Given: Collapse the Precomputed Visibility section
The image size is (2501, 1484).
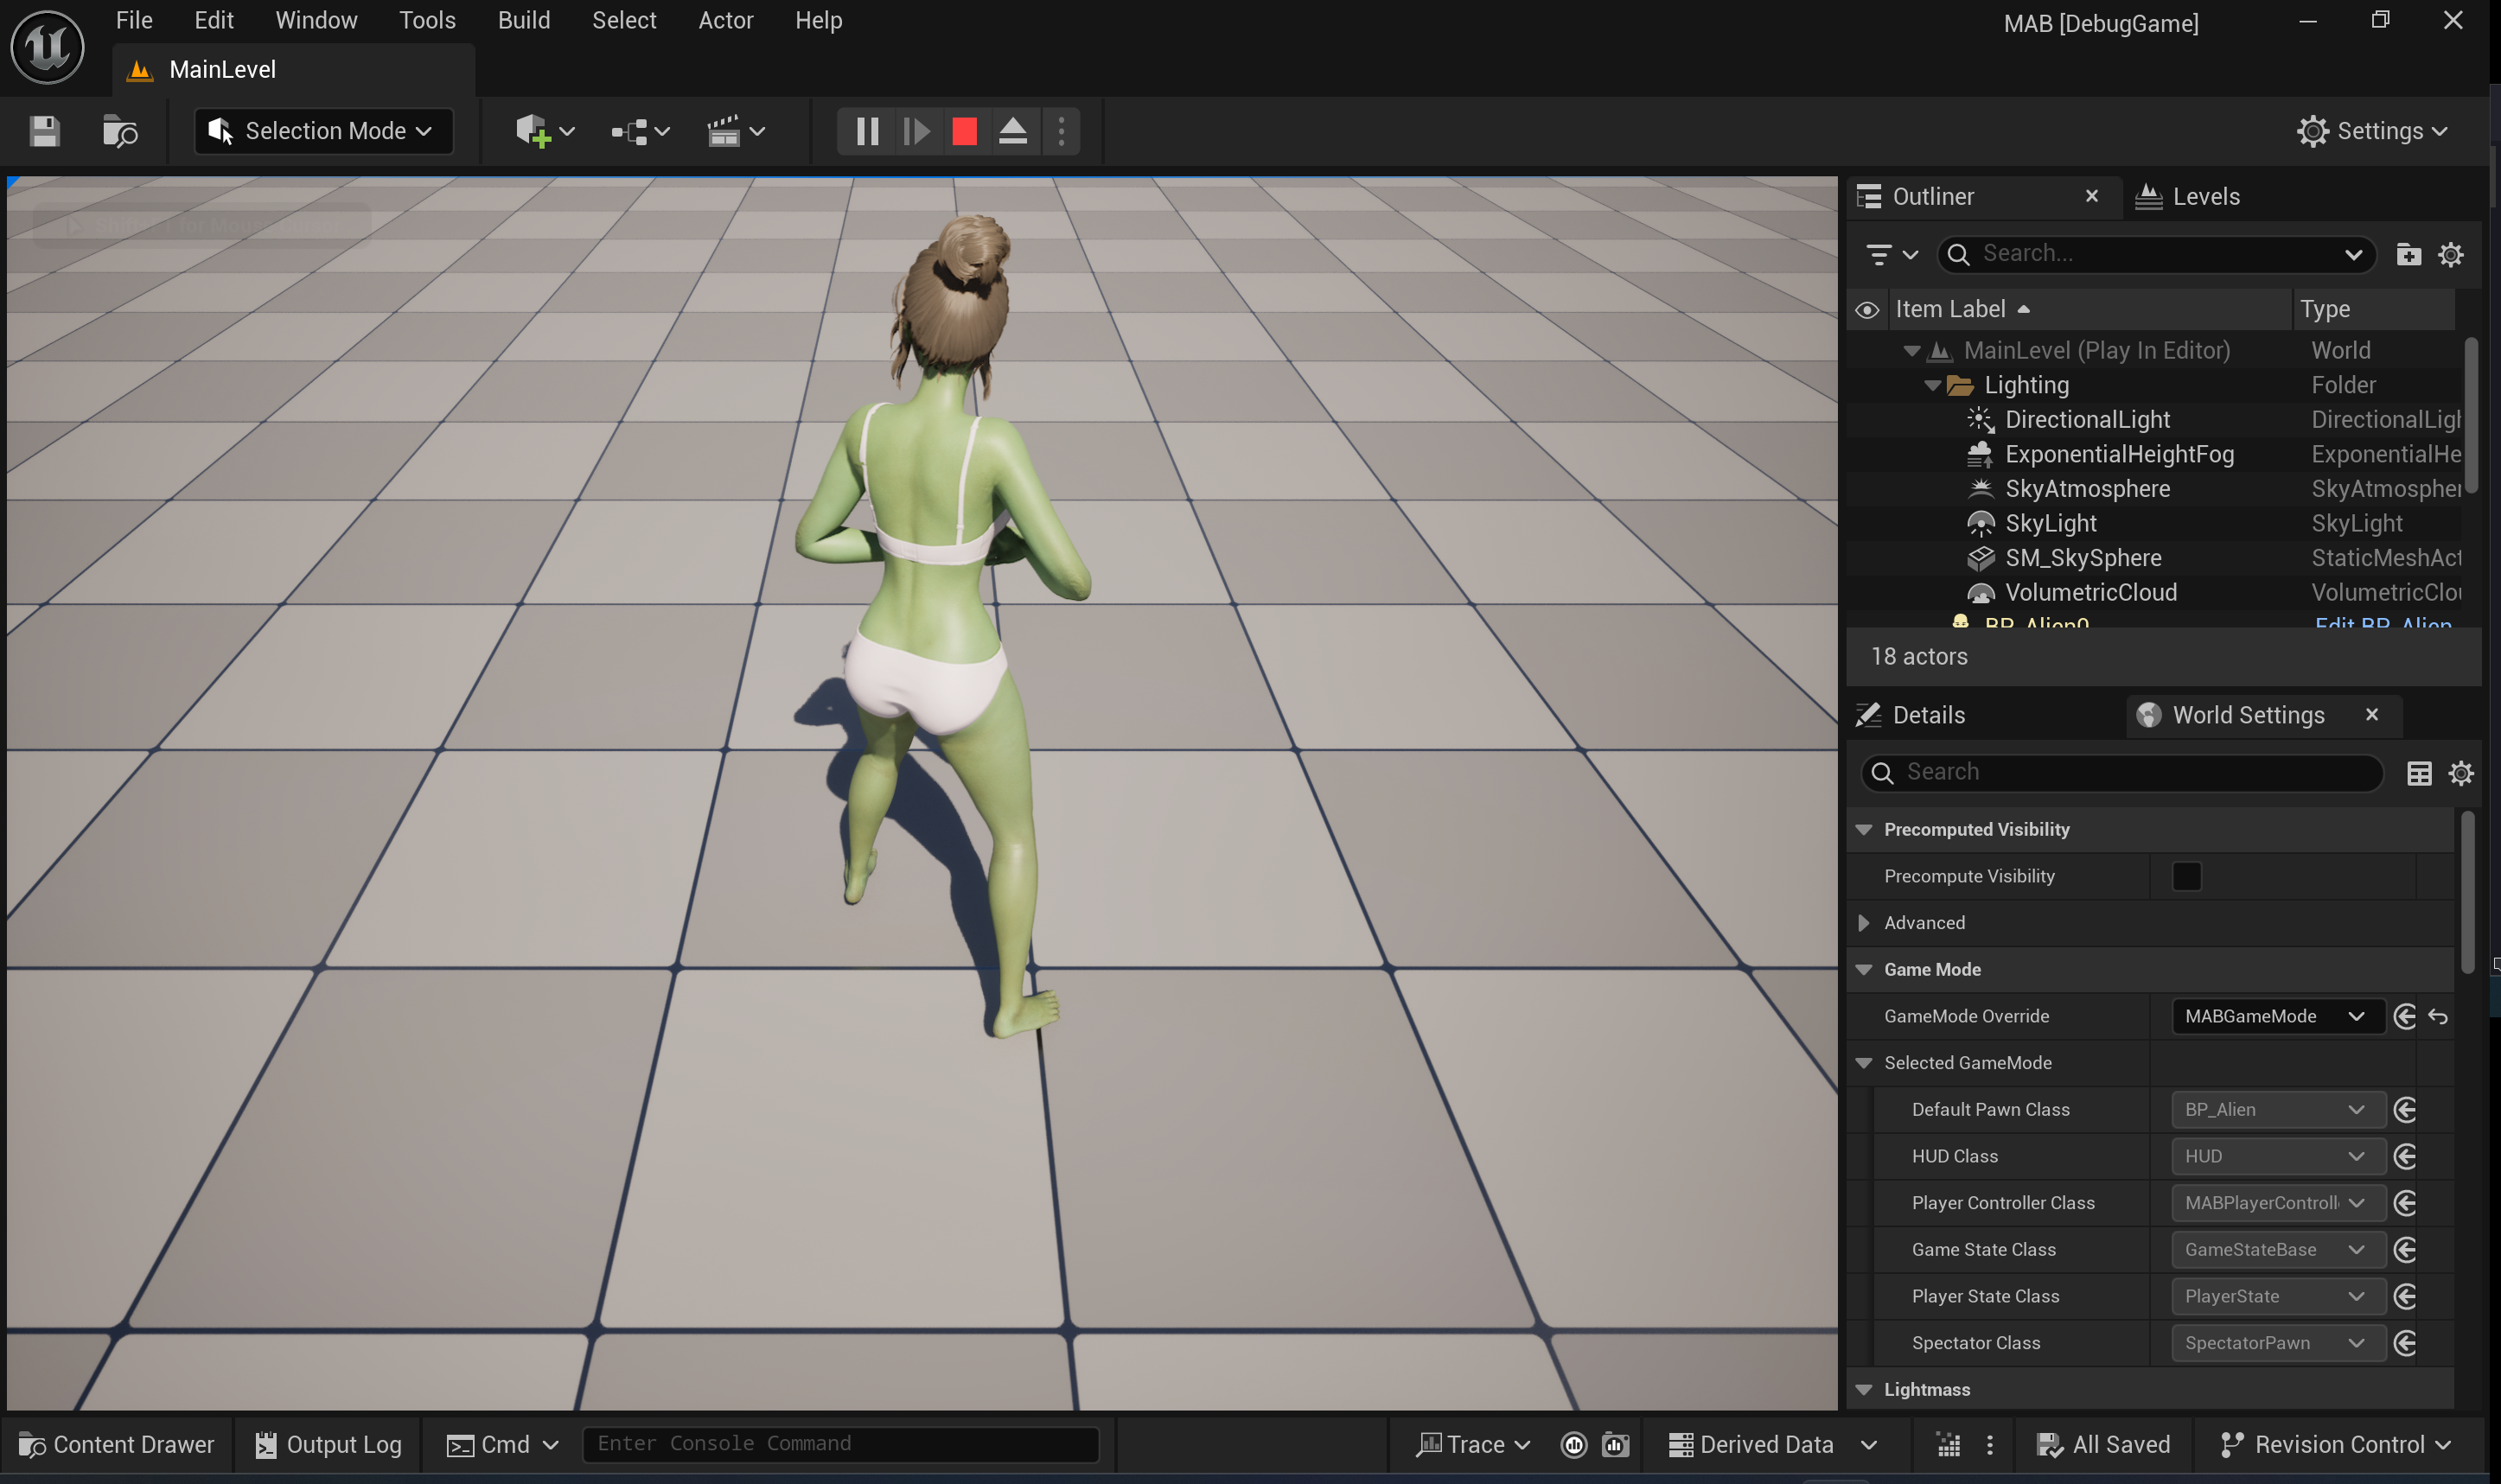Looking at the screenshot, I should click(x=1864, y=830).
